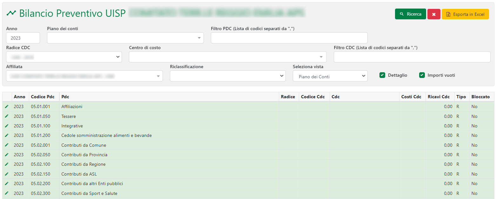Focus the Anno year field
The height and width of the screenshot is (199, 496).
click(23, 38)
